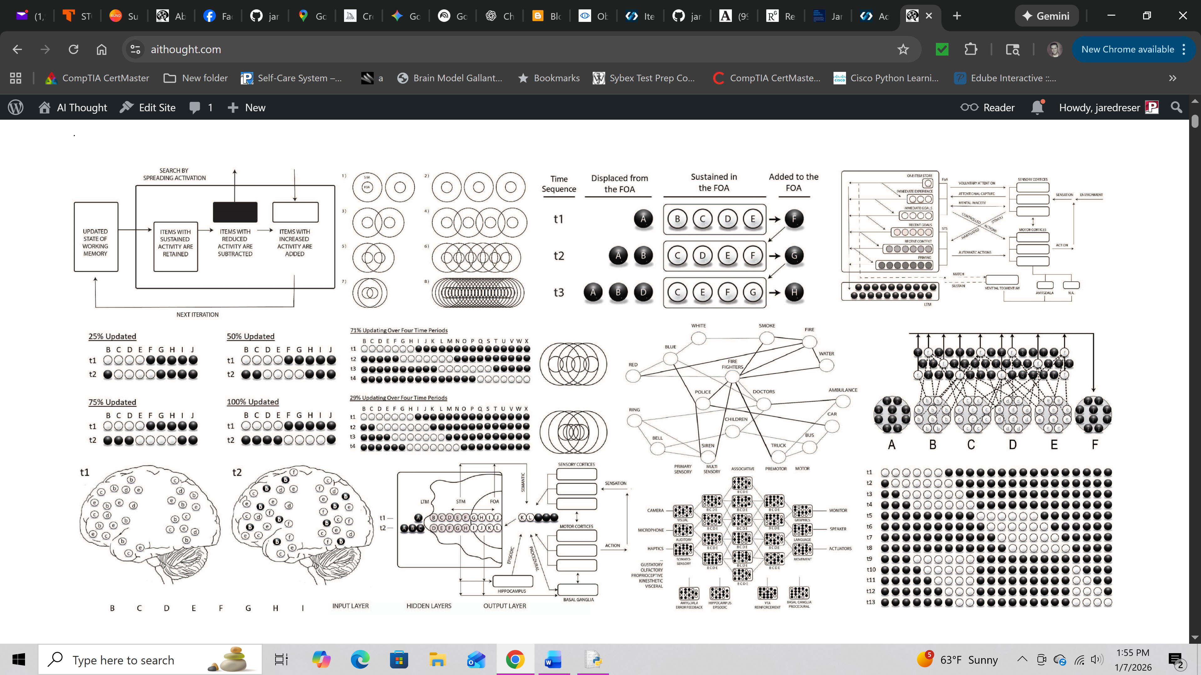Open the Gemini button in the tab strip
The width and height of the screenshot is (1201, 675).
1047,16
